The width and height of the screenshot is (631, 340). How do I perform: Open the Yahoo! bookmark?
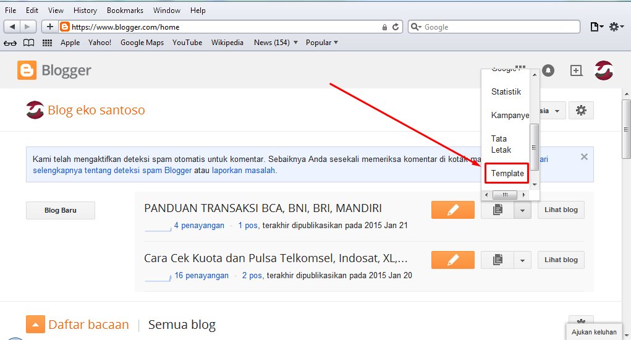[100, 43]
